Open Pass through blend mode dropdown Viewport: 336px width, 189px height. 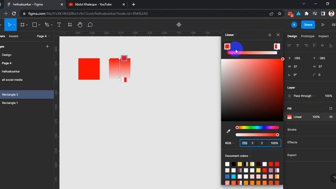point(304,96)
